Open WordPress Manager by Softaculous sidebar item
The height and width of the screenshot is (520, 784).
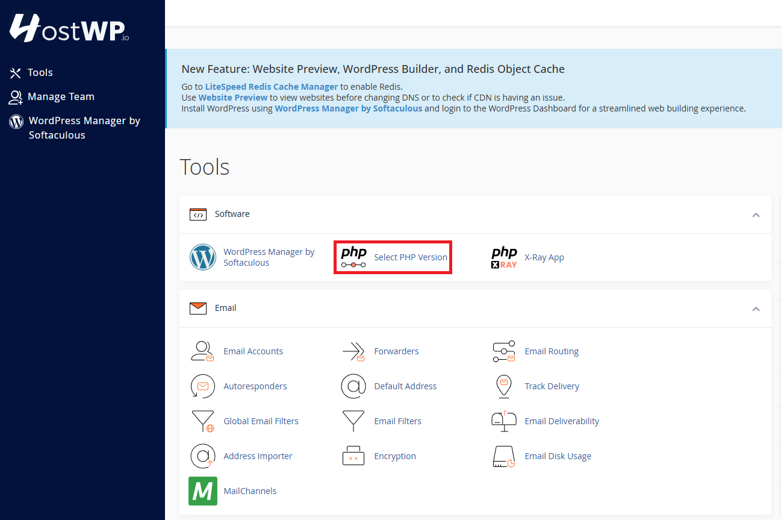pos(84,127)
